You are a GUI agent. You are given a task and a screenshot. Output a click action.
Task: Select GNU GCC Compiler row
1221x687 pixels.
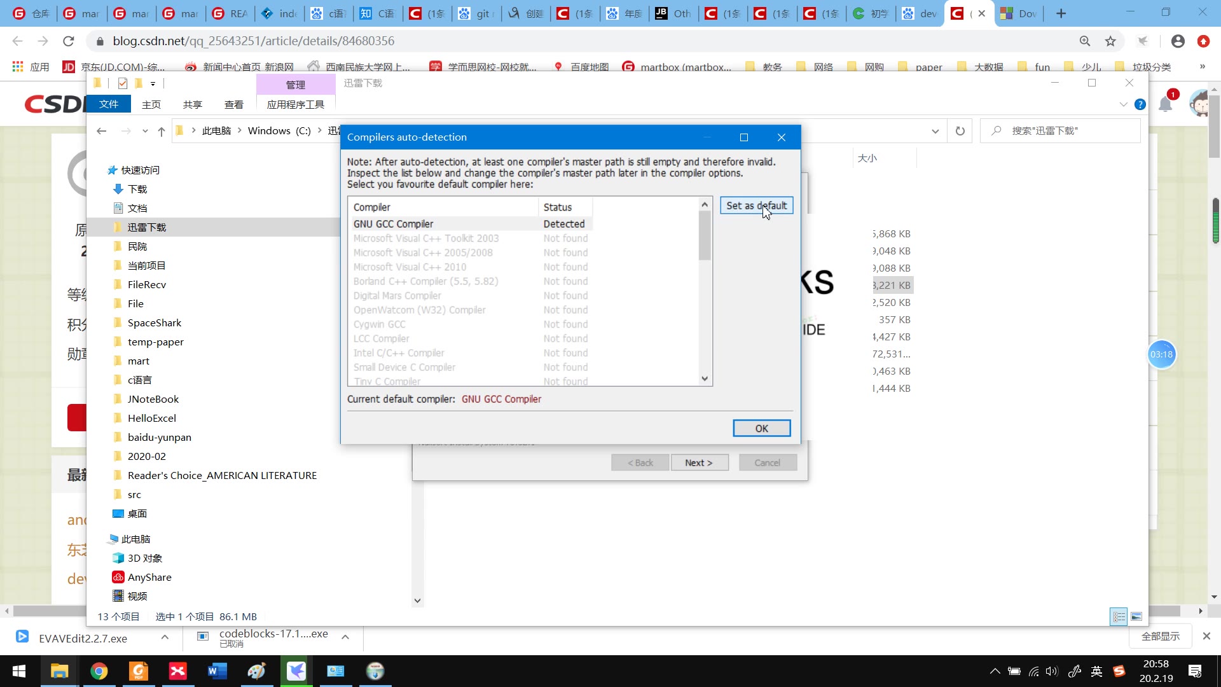pyautogui.click(x=469, y=224)
